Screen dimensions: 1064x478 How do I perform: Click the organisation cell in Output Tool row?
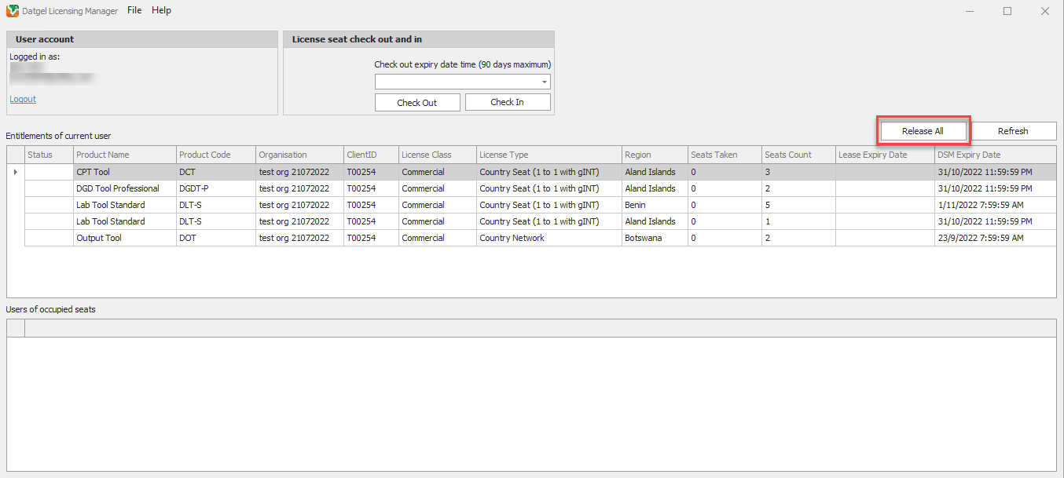point(299,238)
